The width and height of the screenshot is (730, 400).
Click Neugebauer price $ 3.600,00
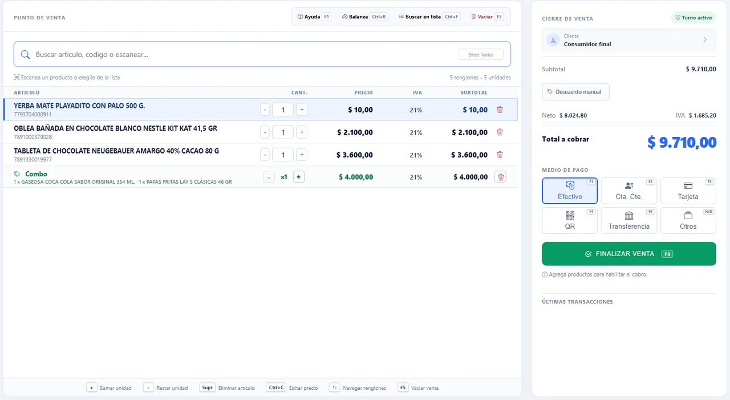(355, 155)
